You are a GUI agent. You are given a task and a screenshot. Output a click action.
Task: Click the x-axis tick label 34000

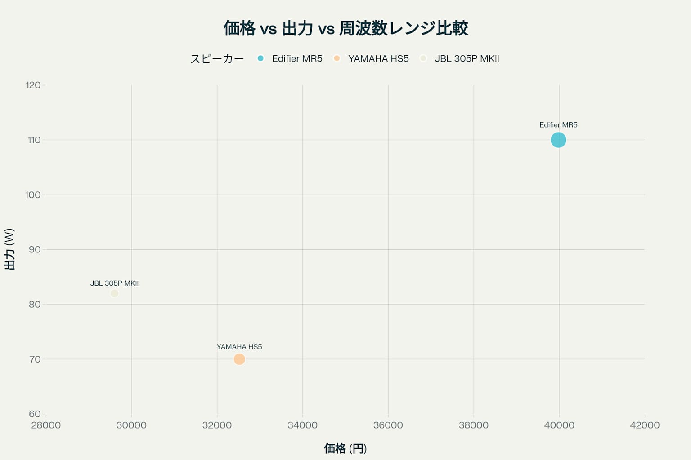[x=302, y=425]
